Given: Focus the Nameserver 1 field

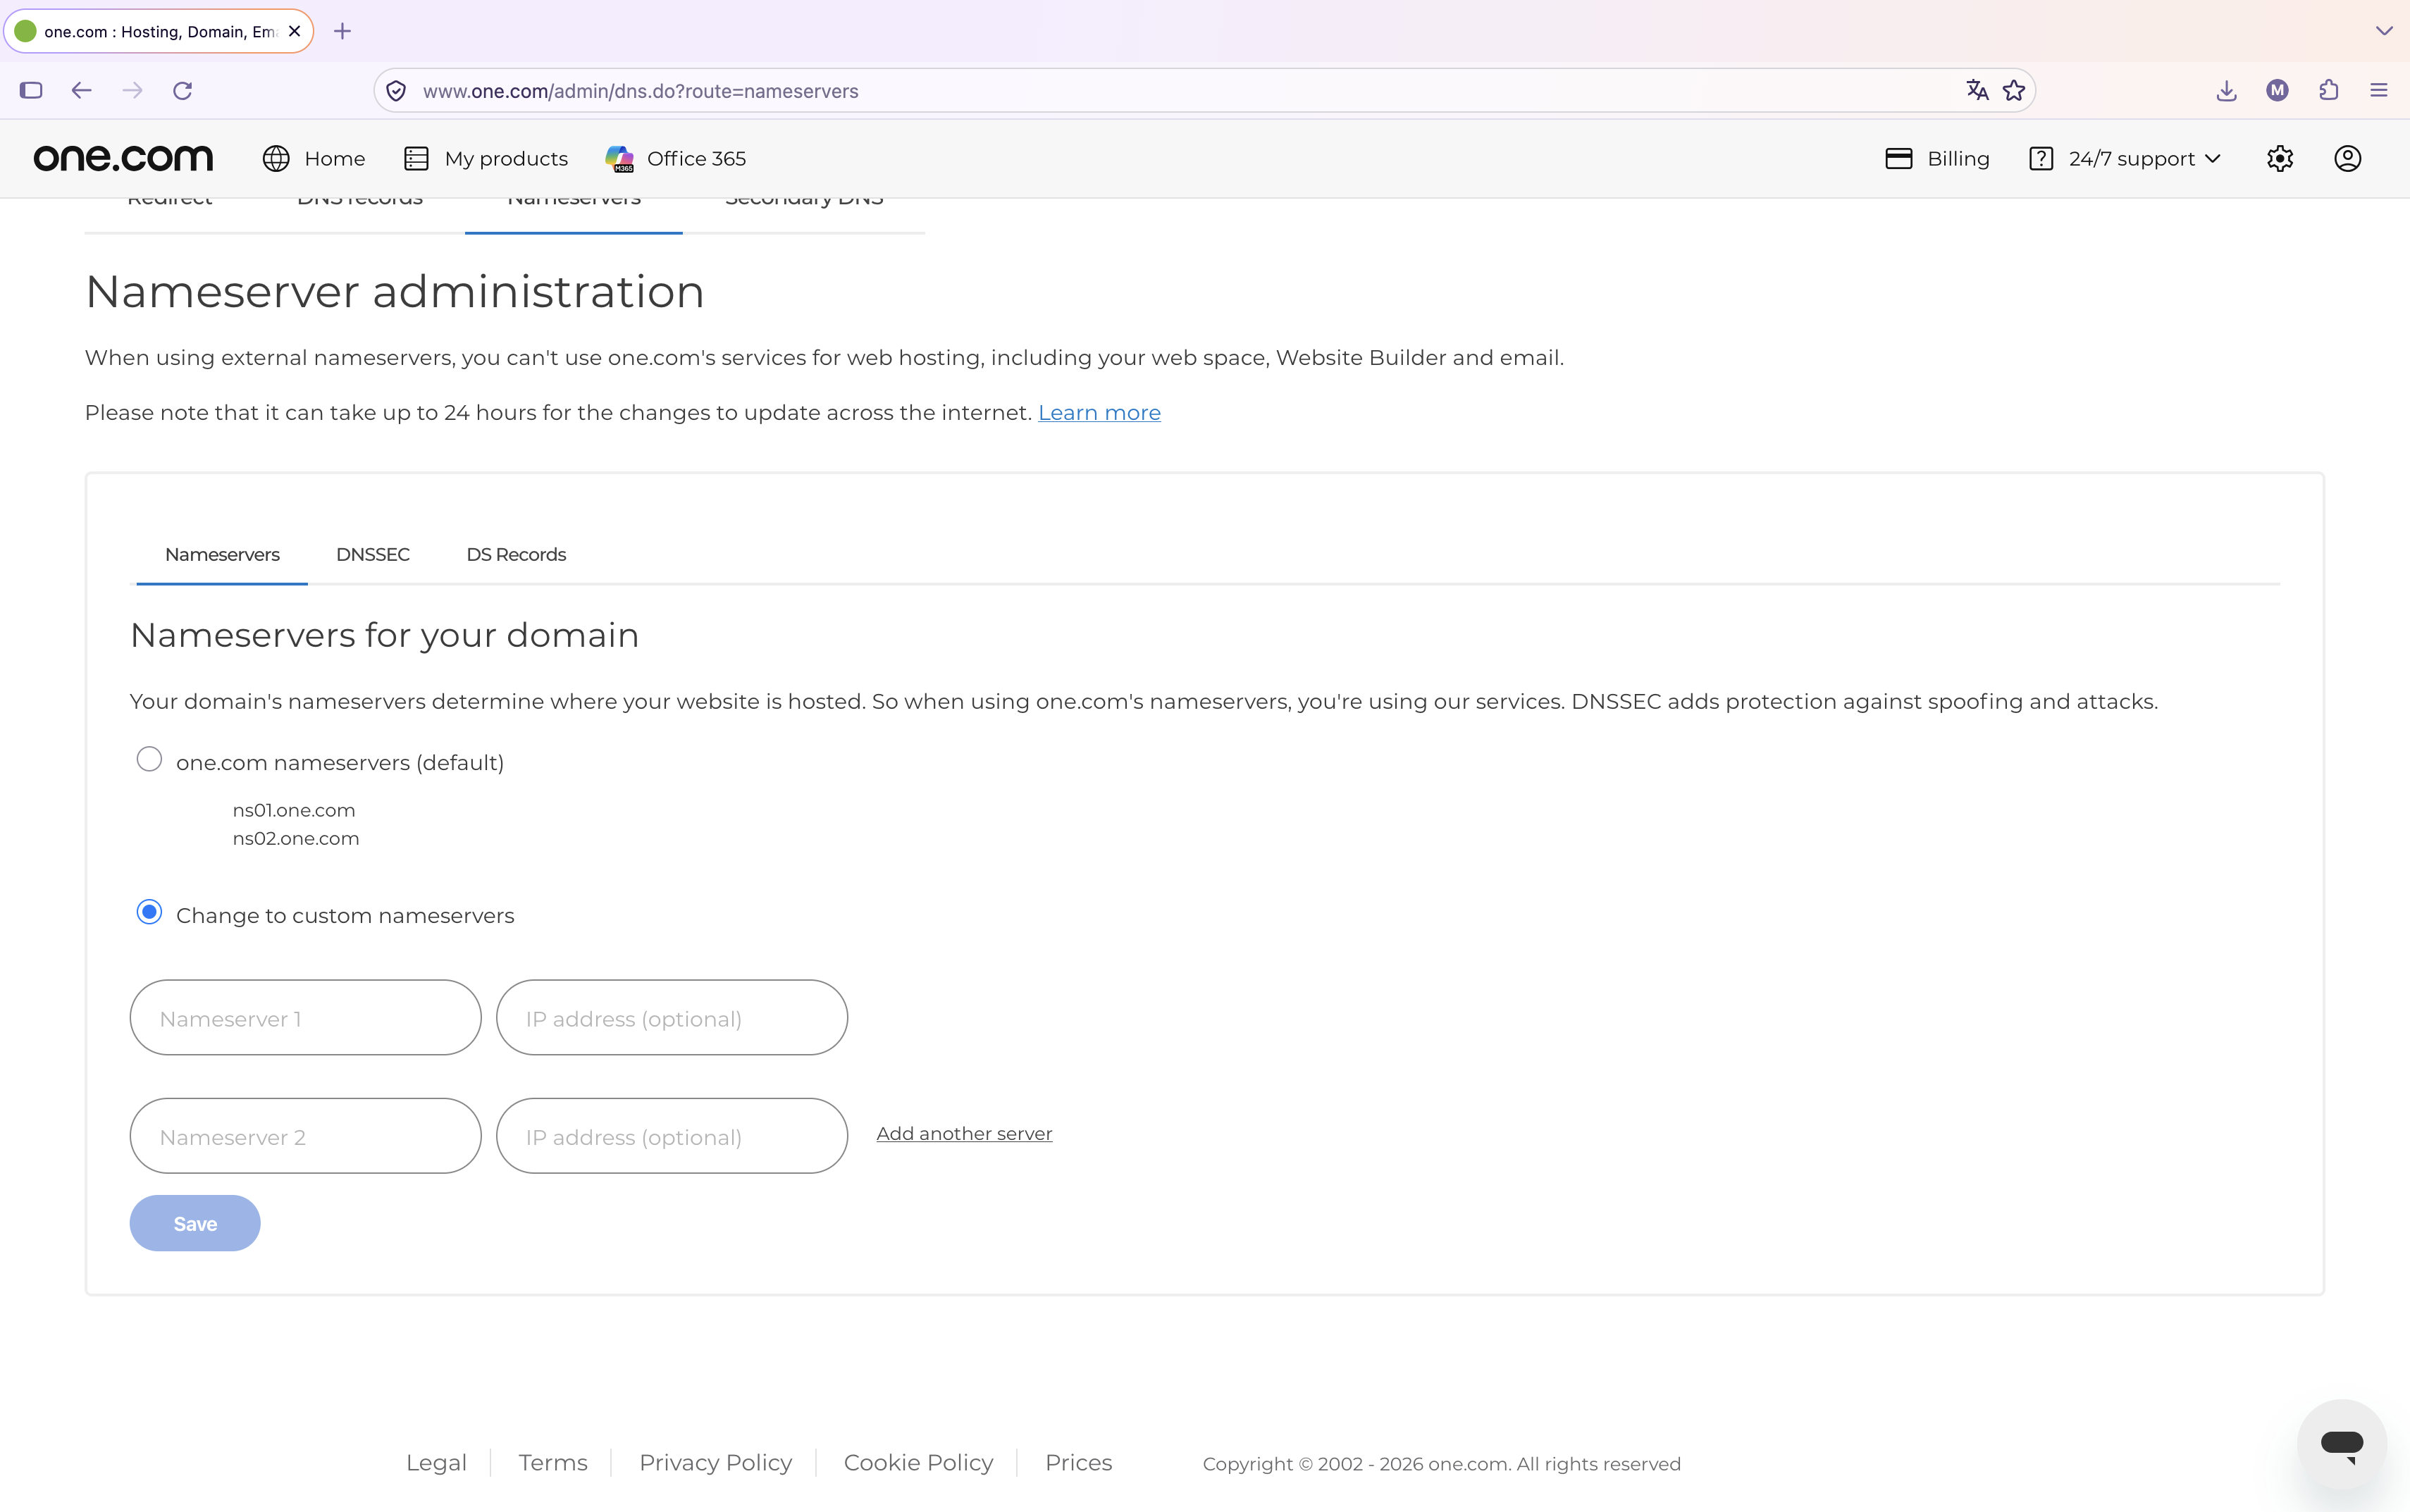Looking at the screenshot, I should [305, 1017].
